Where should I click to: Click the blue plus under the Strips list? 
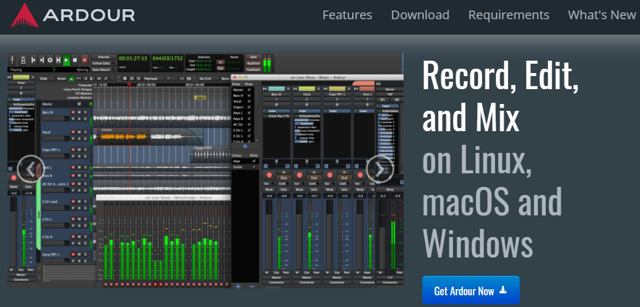(x=245, y=145)
